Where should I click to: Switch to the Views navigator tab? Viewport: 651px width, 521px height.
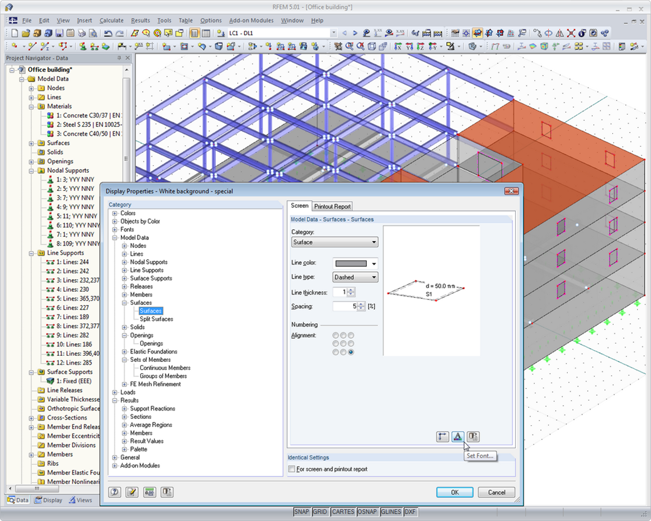pos(81,500)
